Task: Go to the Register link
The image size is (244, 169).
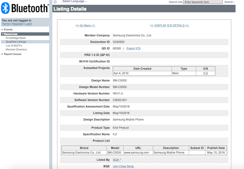Action: point(17,24)
